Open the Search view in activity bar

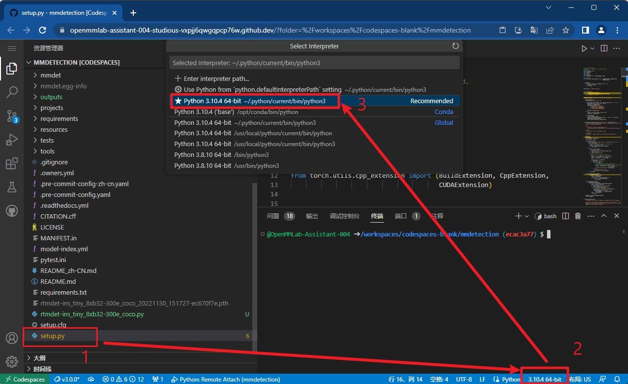[12, 92]
